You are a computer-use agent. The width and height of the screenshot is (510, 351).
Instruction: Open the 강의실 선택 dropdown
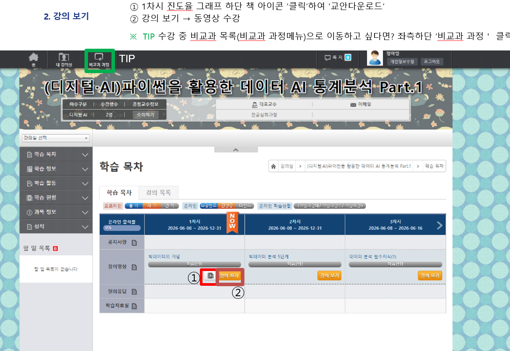56,138
